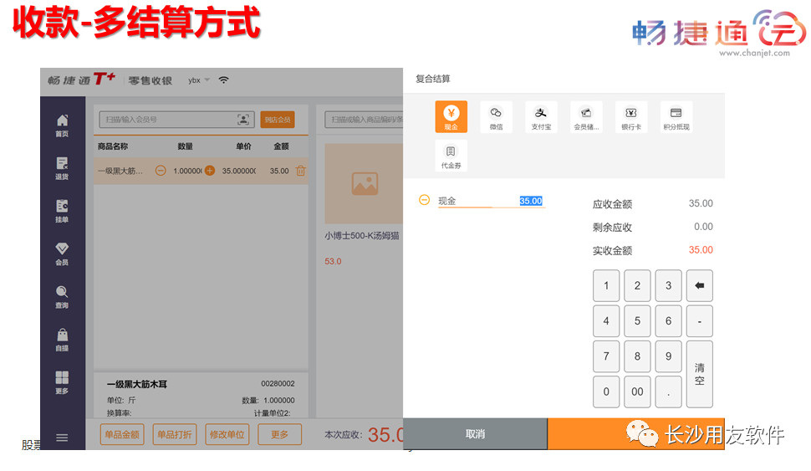Tap keypad digit 3
This screenshot has height=471, width=811.
(668, 286)
